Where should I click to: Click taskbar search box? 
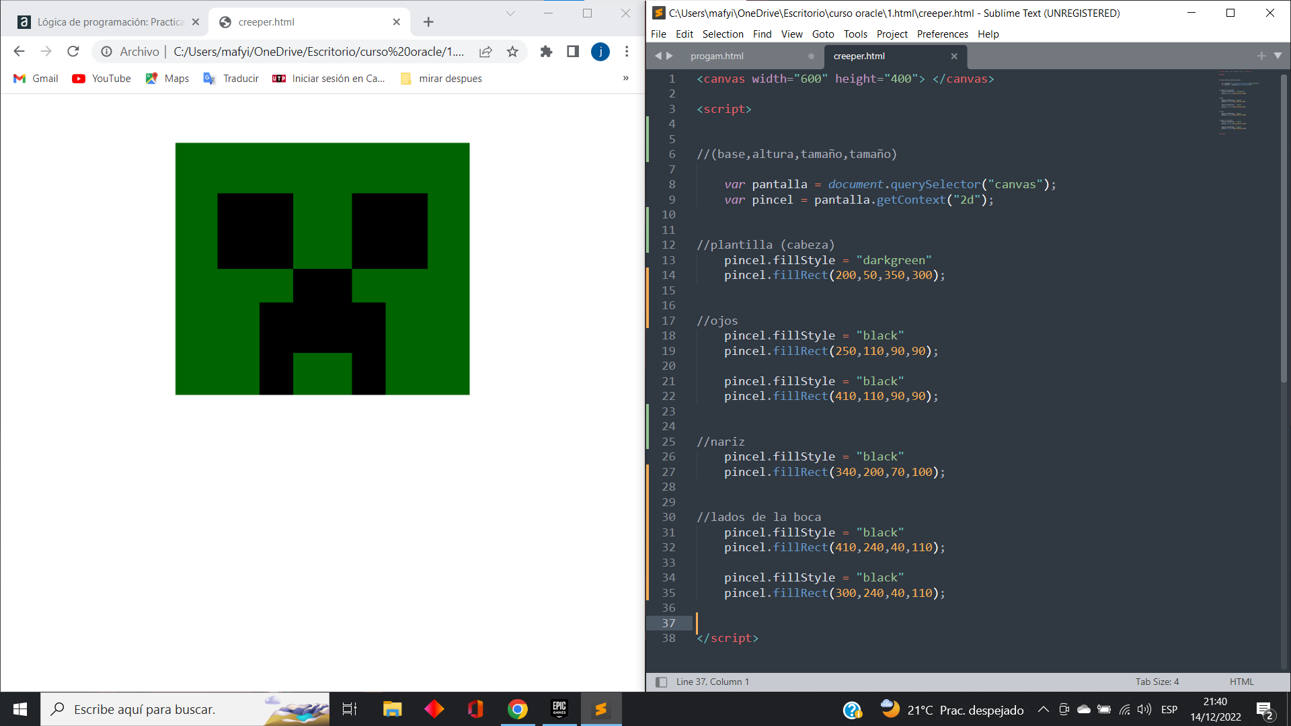click(185, 709)
